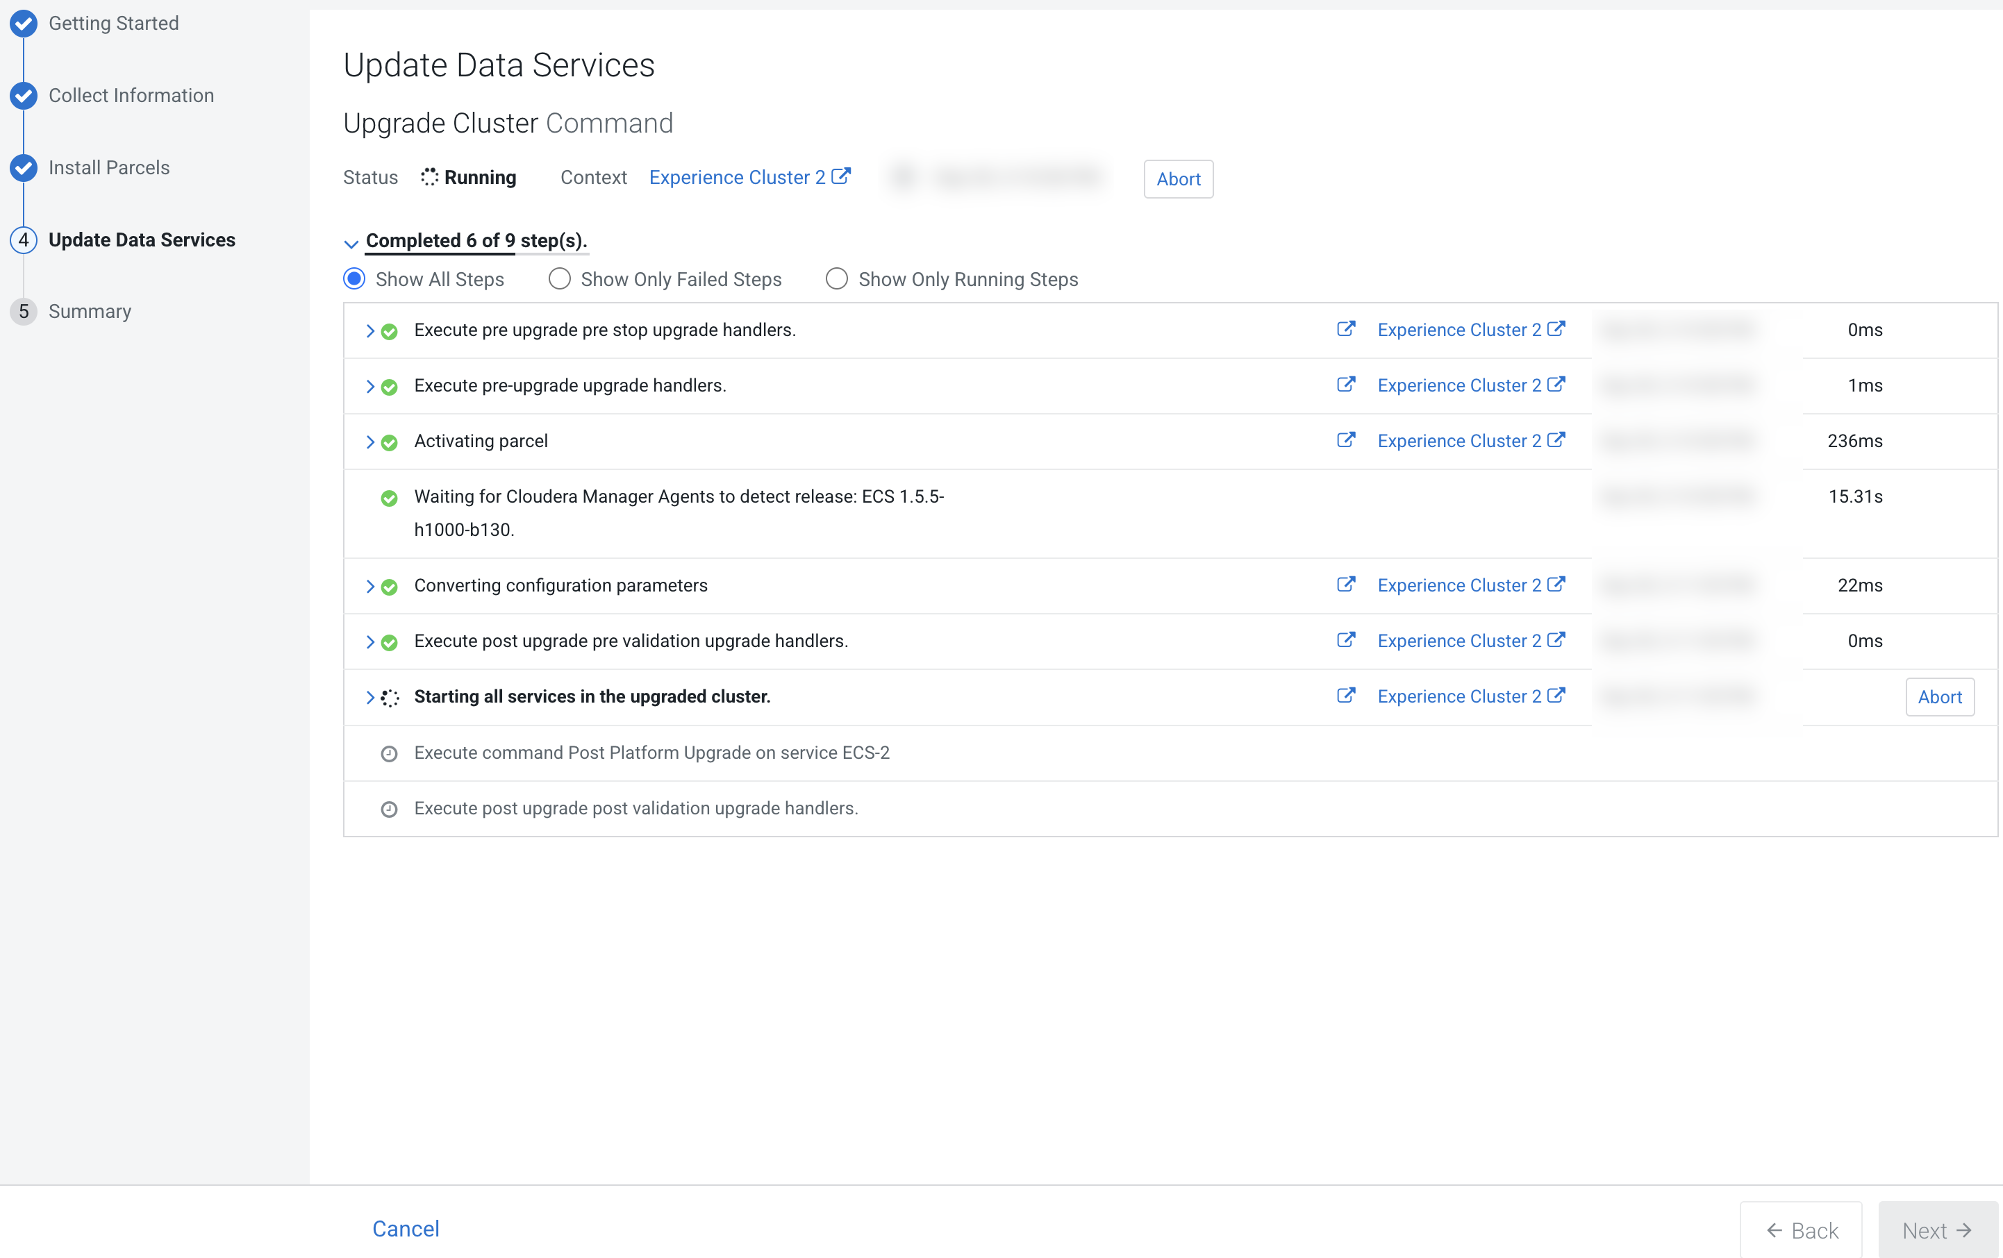Select Show Only Failed Steps option
This screenshot has height=1258, width=2003.
pyautogui.click(x=559, y=278)
